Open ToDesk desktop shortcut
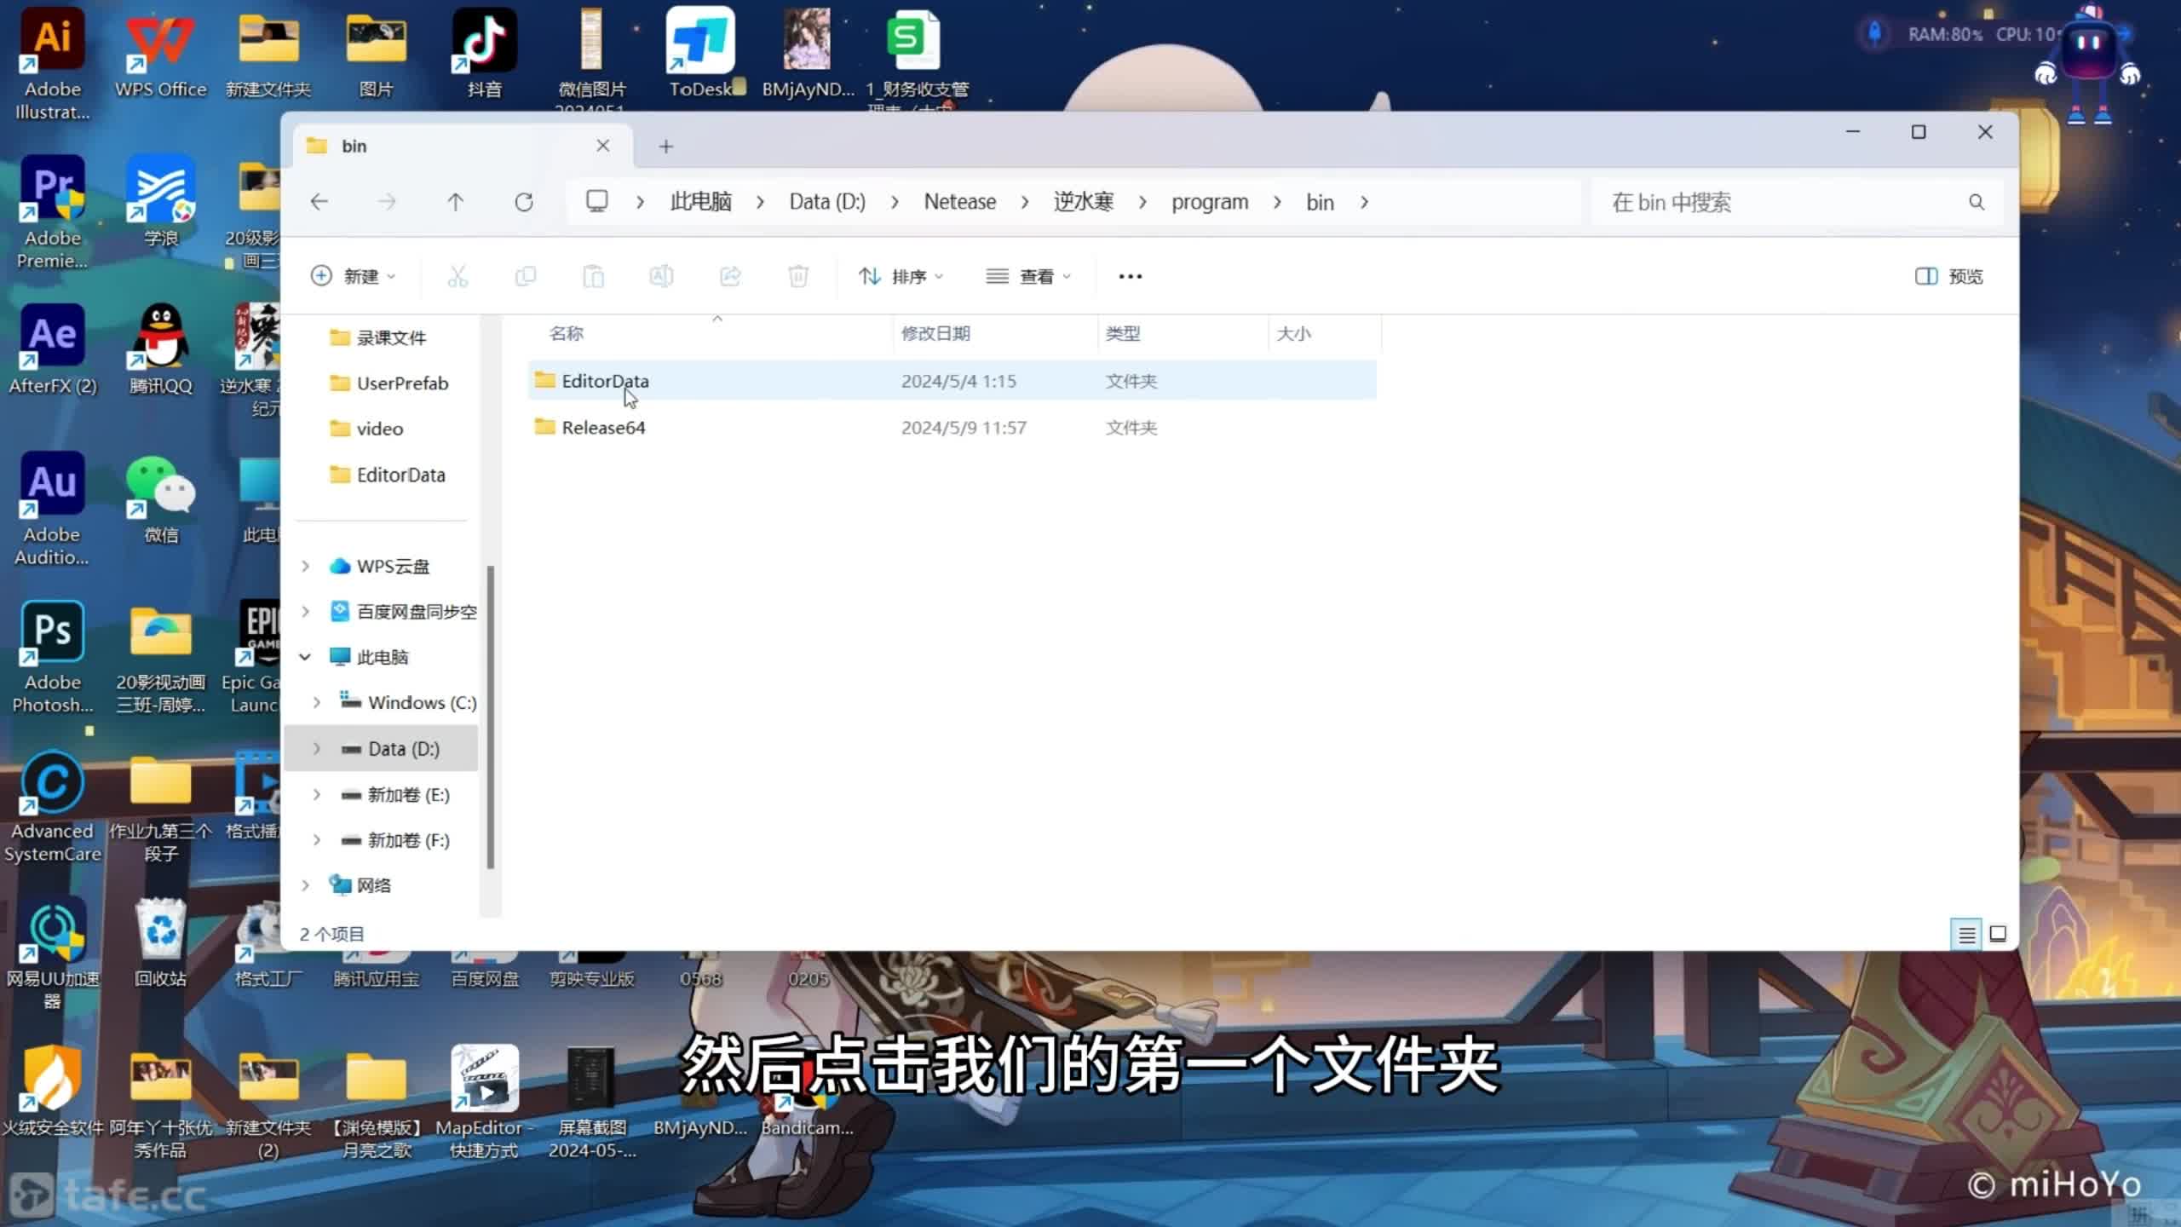This screenshot has width=2181, height=1227. point(701,54)
